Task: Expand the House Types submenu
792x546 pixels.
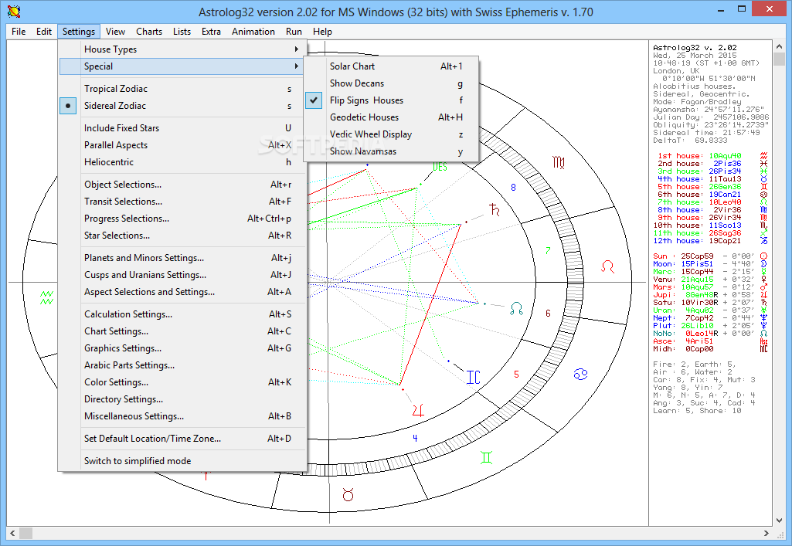Action: [x=183, y=49]
